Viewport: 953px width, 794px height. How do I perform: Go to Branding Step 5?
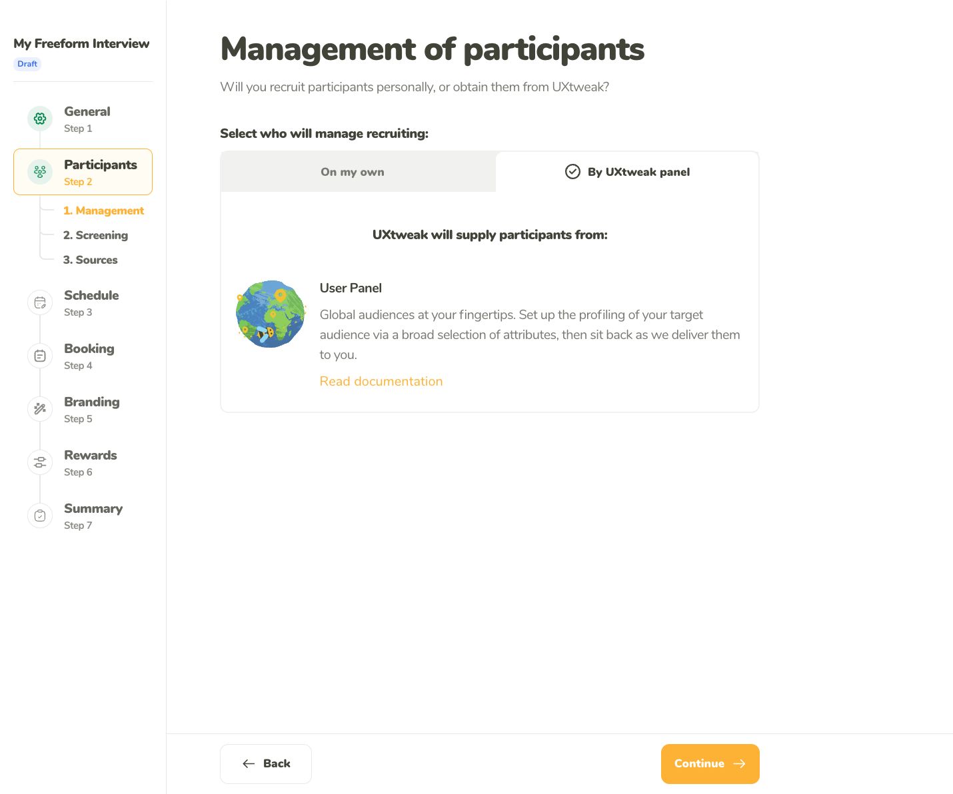tap(83, 409)
